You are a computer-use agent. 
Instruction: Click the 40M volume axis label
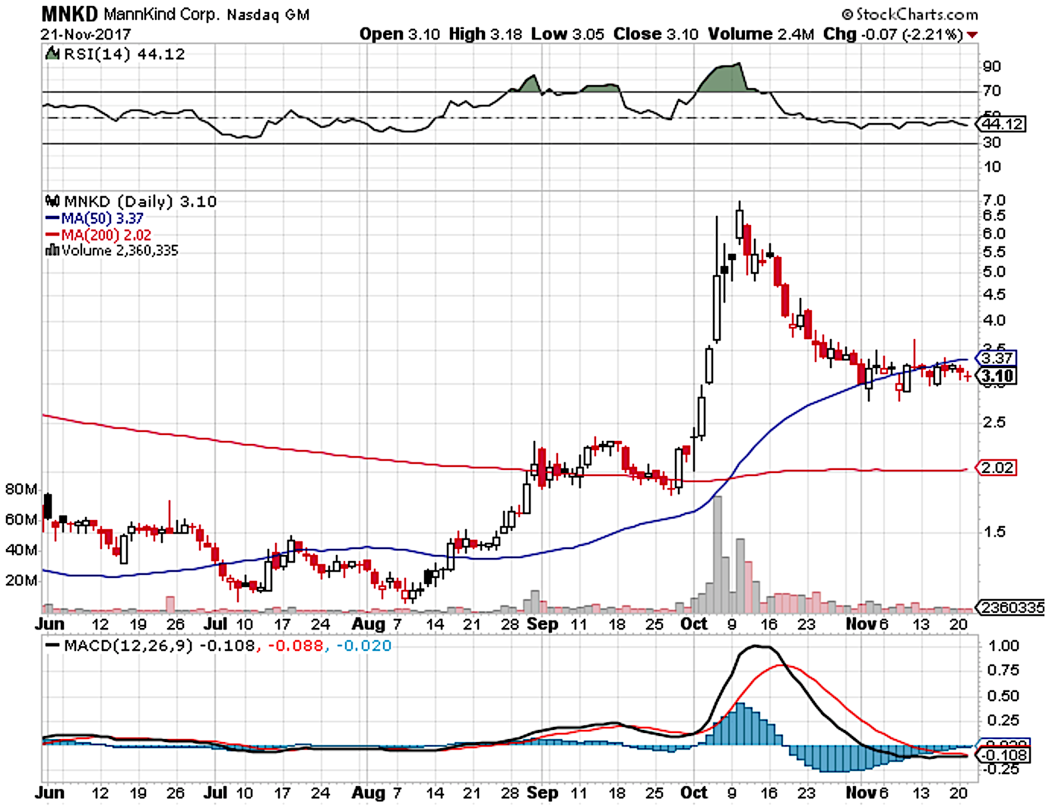tap(21, 550)
